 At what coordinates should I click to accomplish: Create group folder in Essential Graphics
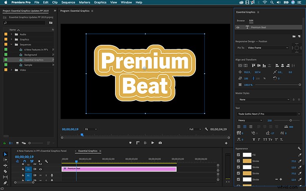coord(294,36)
